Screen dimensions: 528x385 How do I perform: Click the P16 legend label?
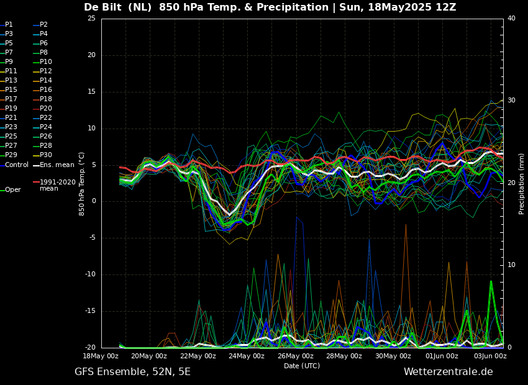(46, 90)
